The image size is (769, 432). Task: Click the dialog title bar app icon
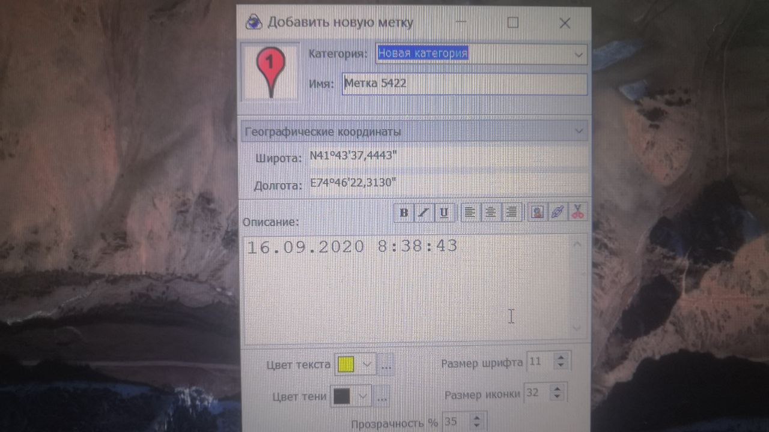pos(254,23)
